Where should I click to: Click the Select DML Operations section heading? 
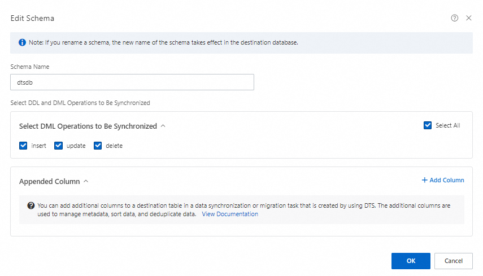[88, 126]
